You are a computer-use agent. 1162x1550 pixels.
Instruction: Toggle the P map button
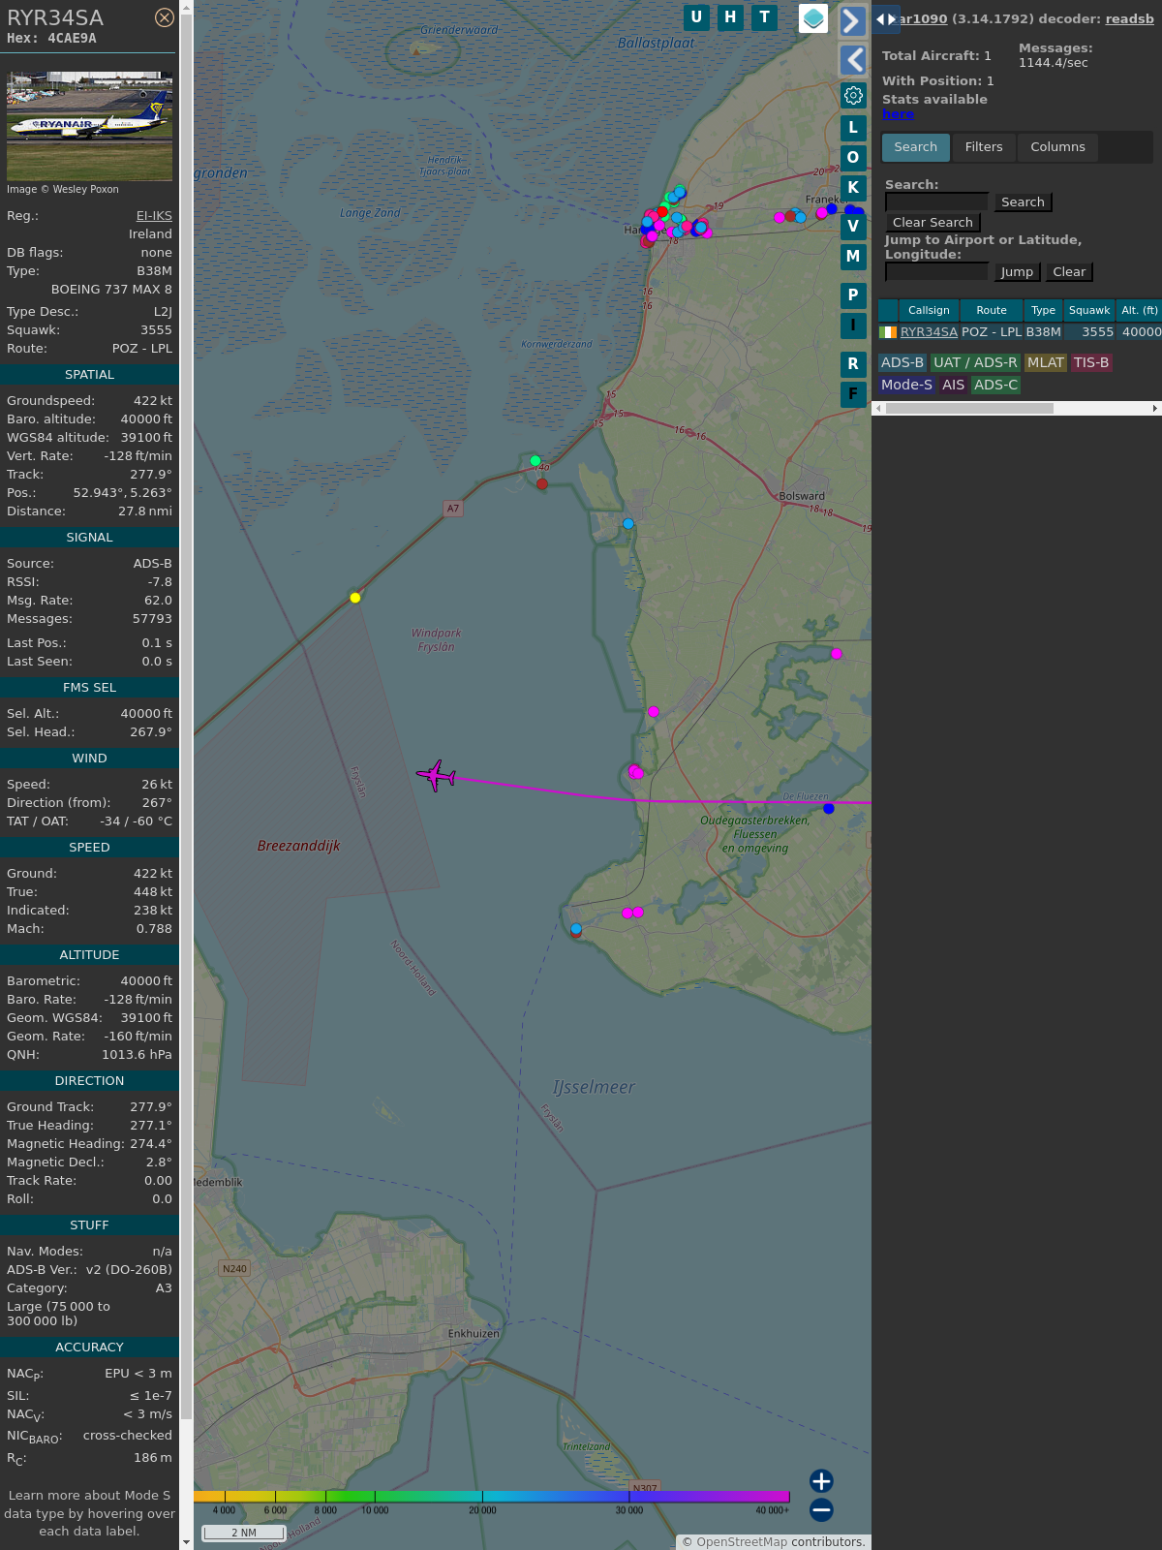point(853,295)
